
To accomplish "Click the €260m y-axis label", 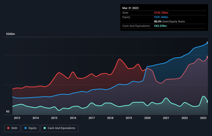I will pos(11,34).
